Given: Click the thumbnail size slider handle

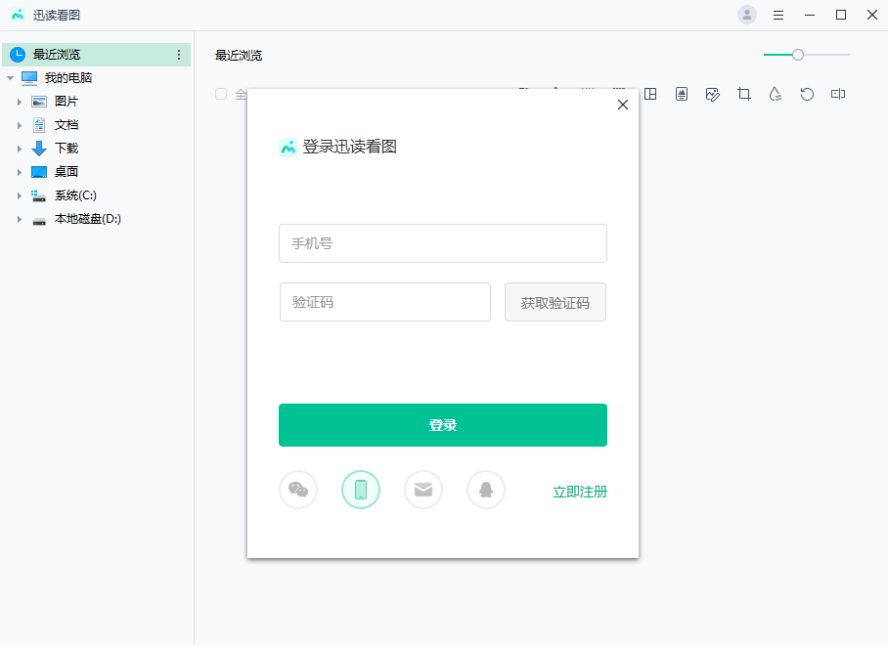Looking at the screenshot, I should pos(798,55).
